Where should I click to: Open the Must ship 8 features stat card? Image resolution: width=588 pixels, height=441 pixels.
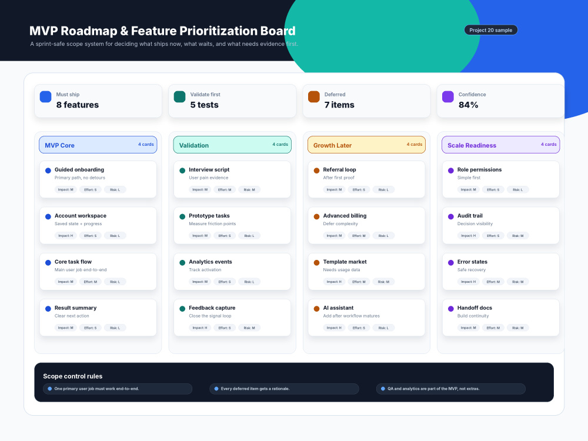pyautogui.click(x=98, y=101)
